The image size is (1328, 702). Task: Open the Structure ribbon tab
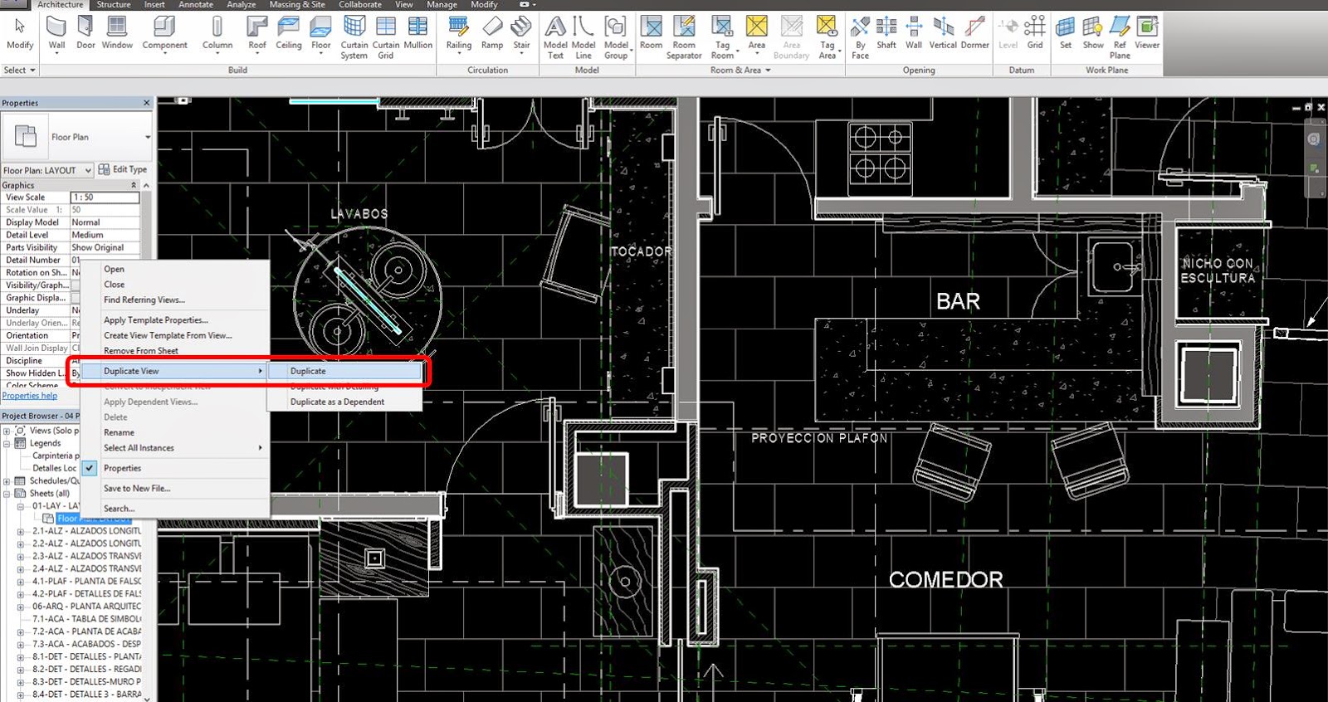[x=114, y=4]
